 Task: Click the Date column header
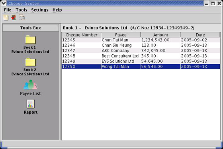(200, 35)
